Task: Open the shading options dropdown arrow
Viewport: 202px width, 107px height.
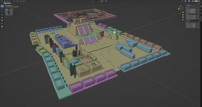Action: pyautogui.click(x=201, y=1)
